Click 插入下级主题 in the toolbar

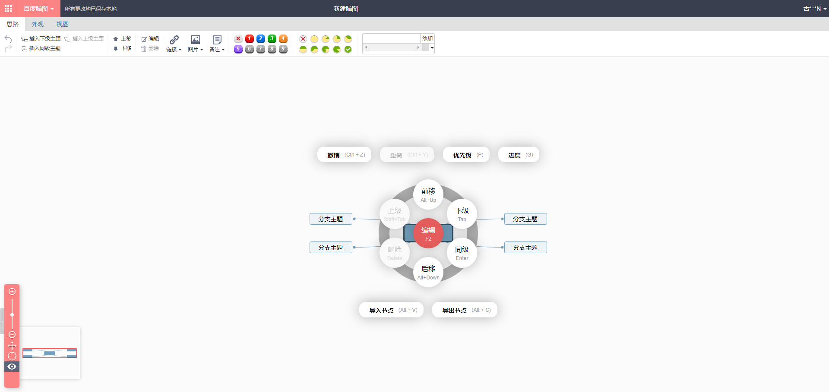point(41,39)
